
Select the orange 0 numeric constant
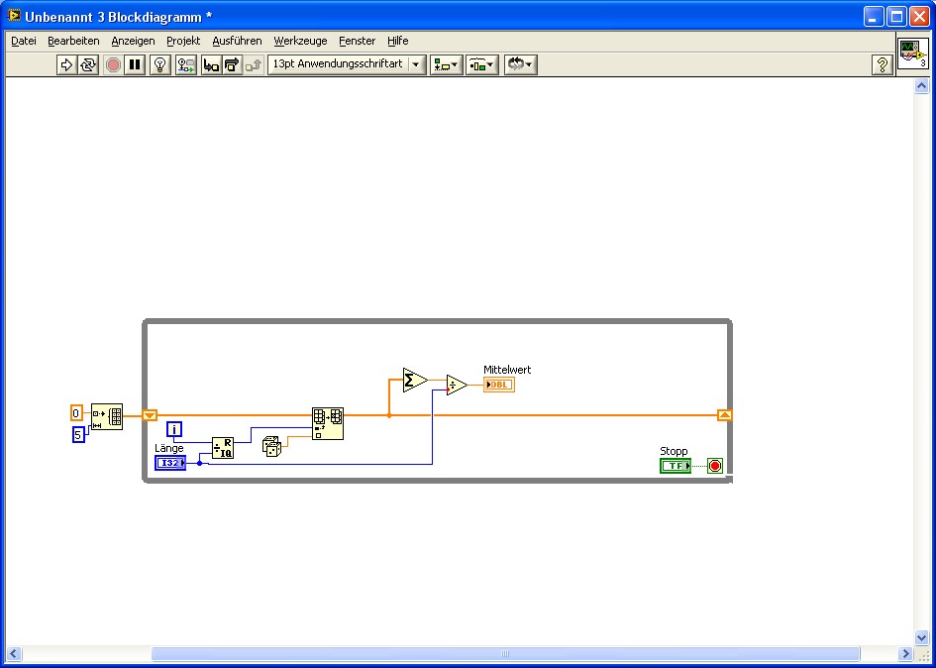(x=76, y=413)
